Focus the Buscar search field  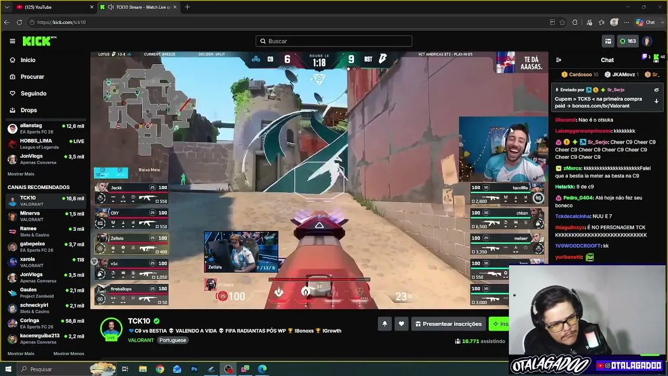click(334, 41)
